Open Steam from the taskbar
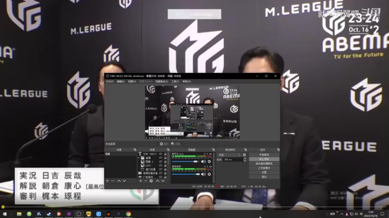 (x=49, y=214)
